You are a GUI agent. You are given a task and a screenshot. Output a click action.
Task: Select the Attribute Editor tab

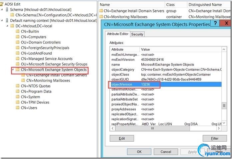(x=118, y=34)
